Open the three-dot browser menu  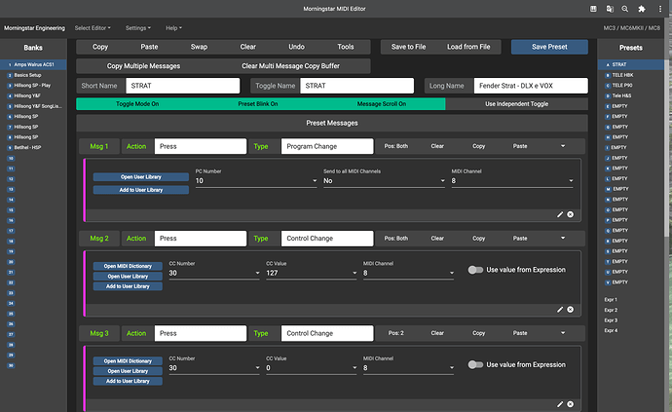(x=661, y=8)
